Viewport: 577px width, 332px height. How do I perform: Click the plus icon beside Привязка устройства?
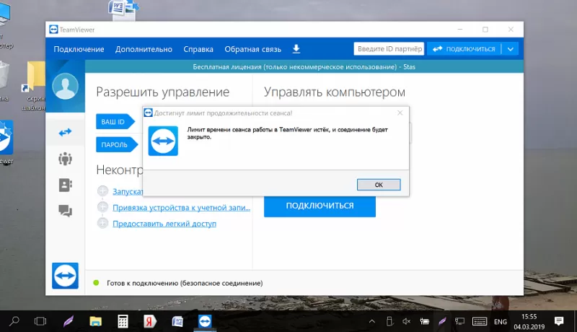[102, 207]
